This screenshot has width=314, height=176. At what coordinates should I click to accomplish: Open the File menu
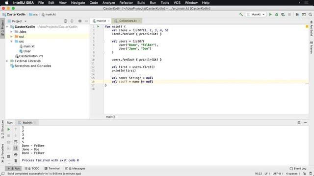tap(41, 3)
